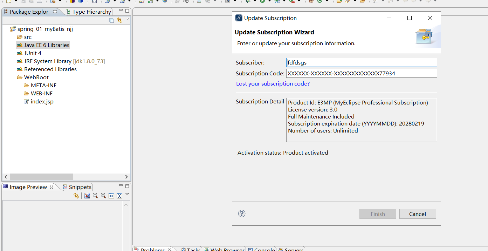The width and height of the screenshot is (488, 251).
Task: Click into the Subscription Code field
Action: [x=362, y=73]
